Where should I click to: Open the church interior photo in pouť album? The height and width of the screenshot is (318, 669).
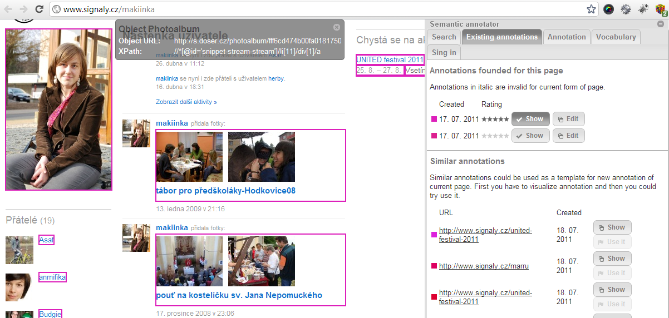click(x=189, y=261)
